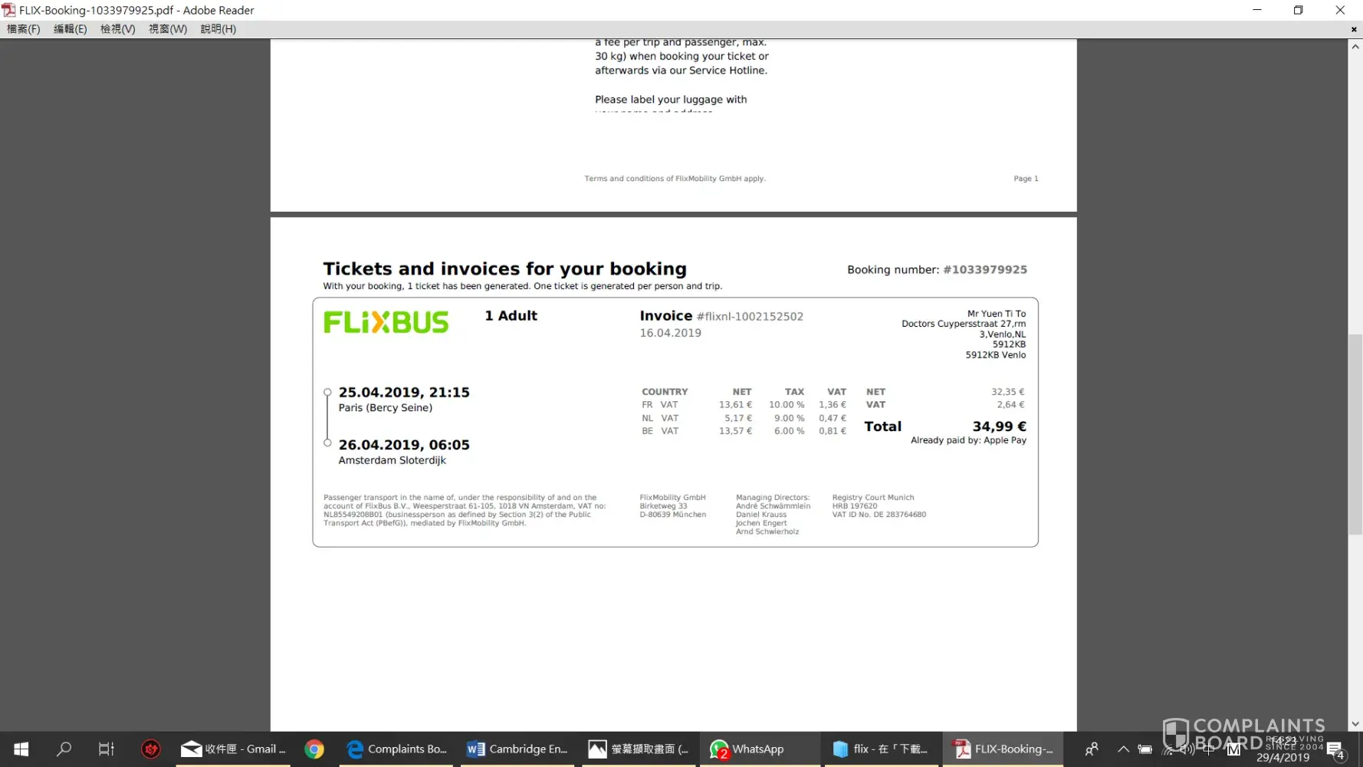The width and height of the screenshot is (1363, 767).
Task: Open the People icon in the system tray
Action: point(1092,749)
